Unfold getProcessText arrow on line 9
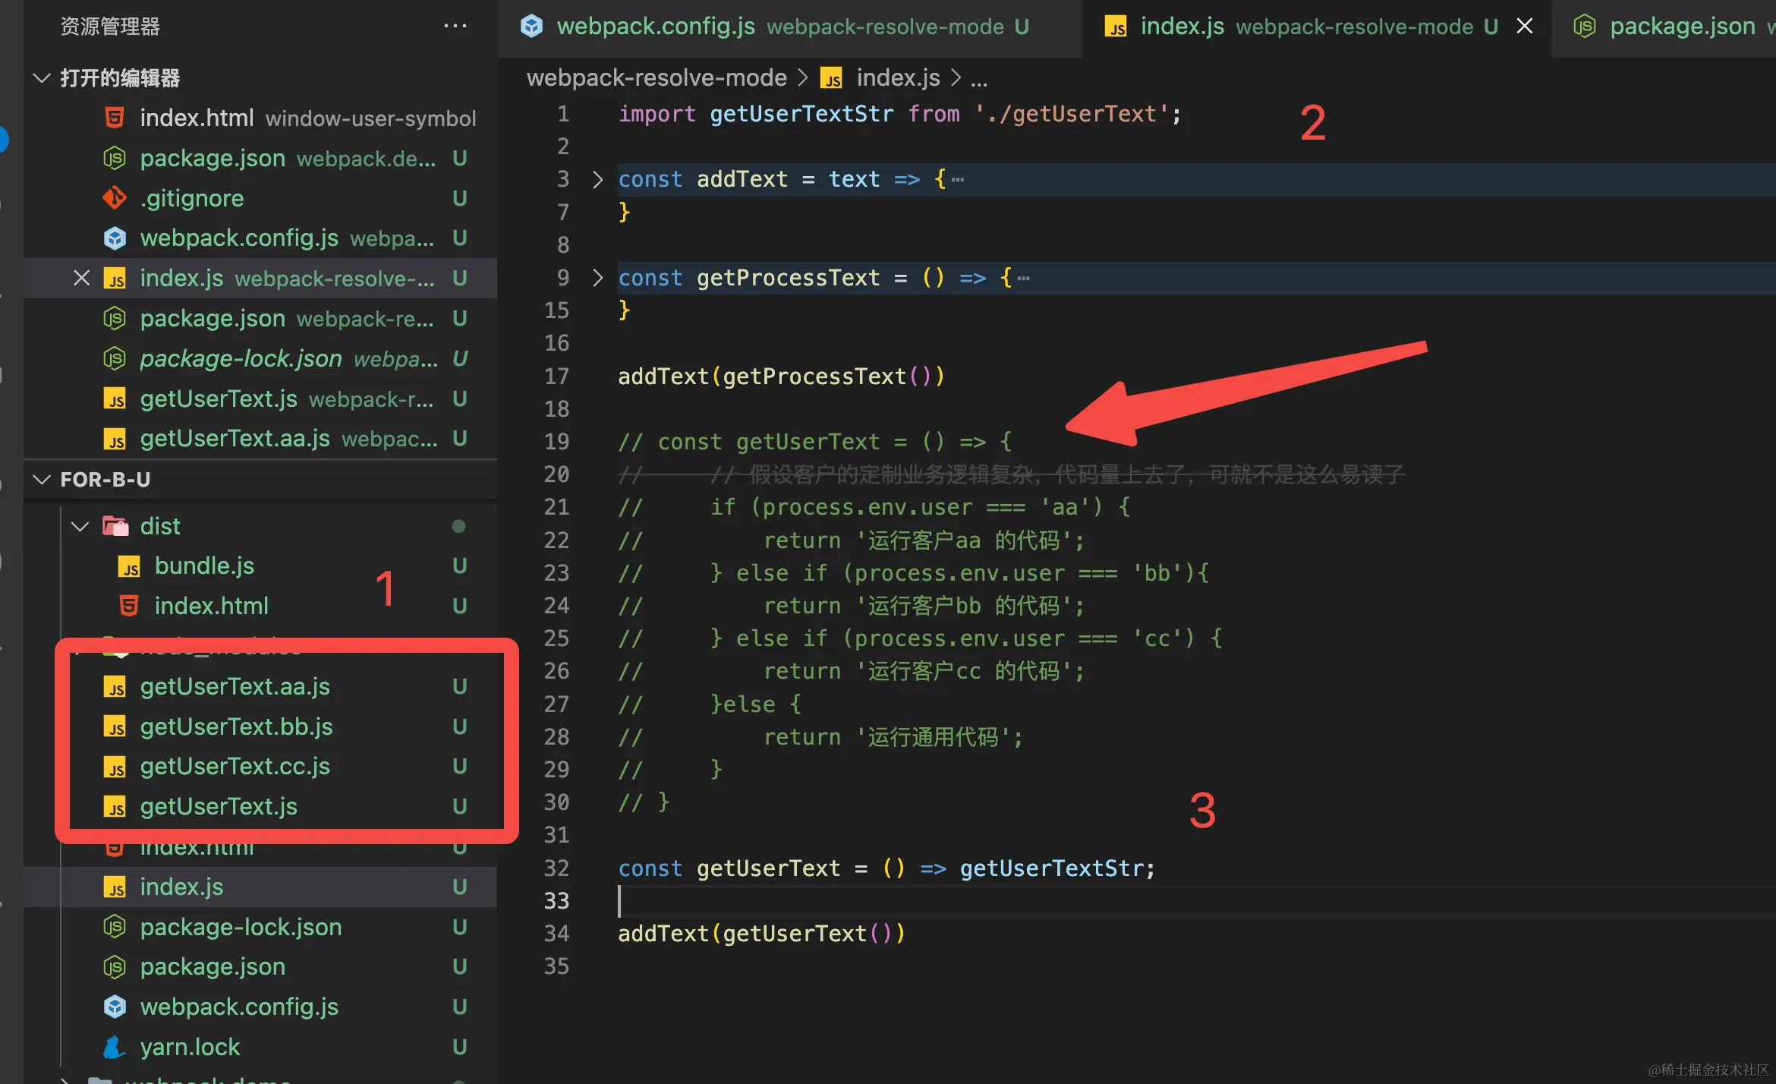Screen dimensions: 1776x1084 (597, 278)
